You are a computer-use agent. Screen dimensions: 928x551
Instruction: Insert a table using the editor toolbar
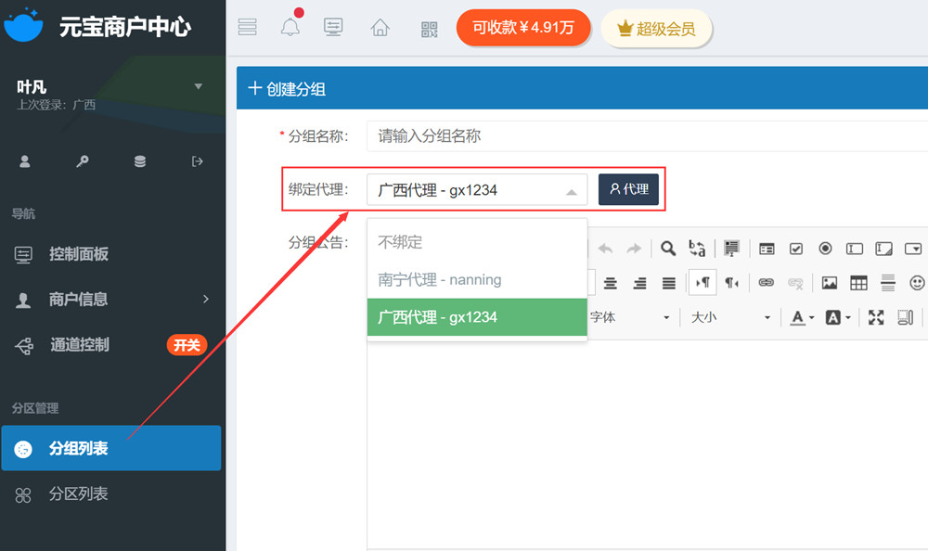[858, 283]
